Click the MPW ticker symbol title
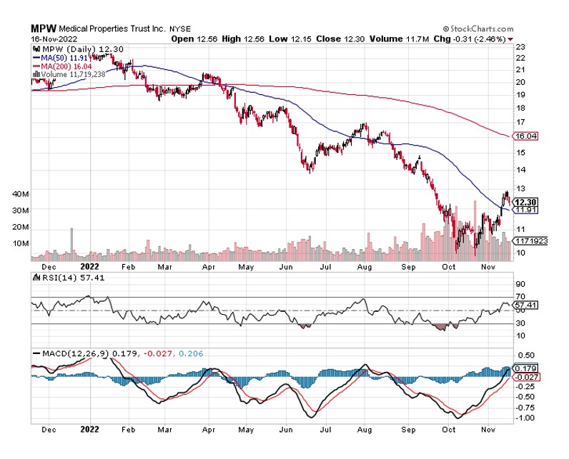 pyautogui.click(x=44, y=29)
